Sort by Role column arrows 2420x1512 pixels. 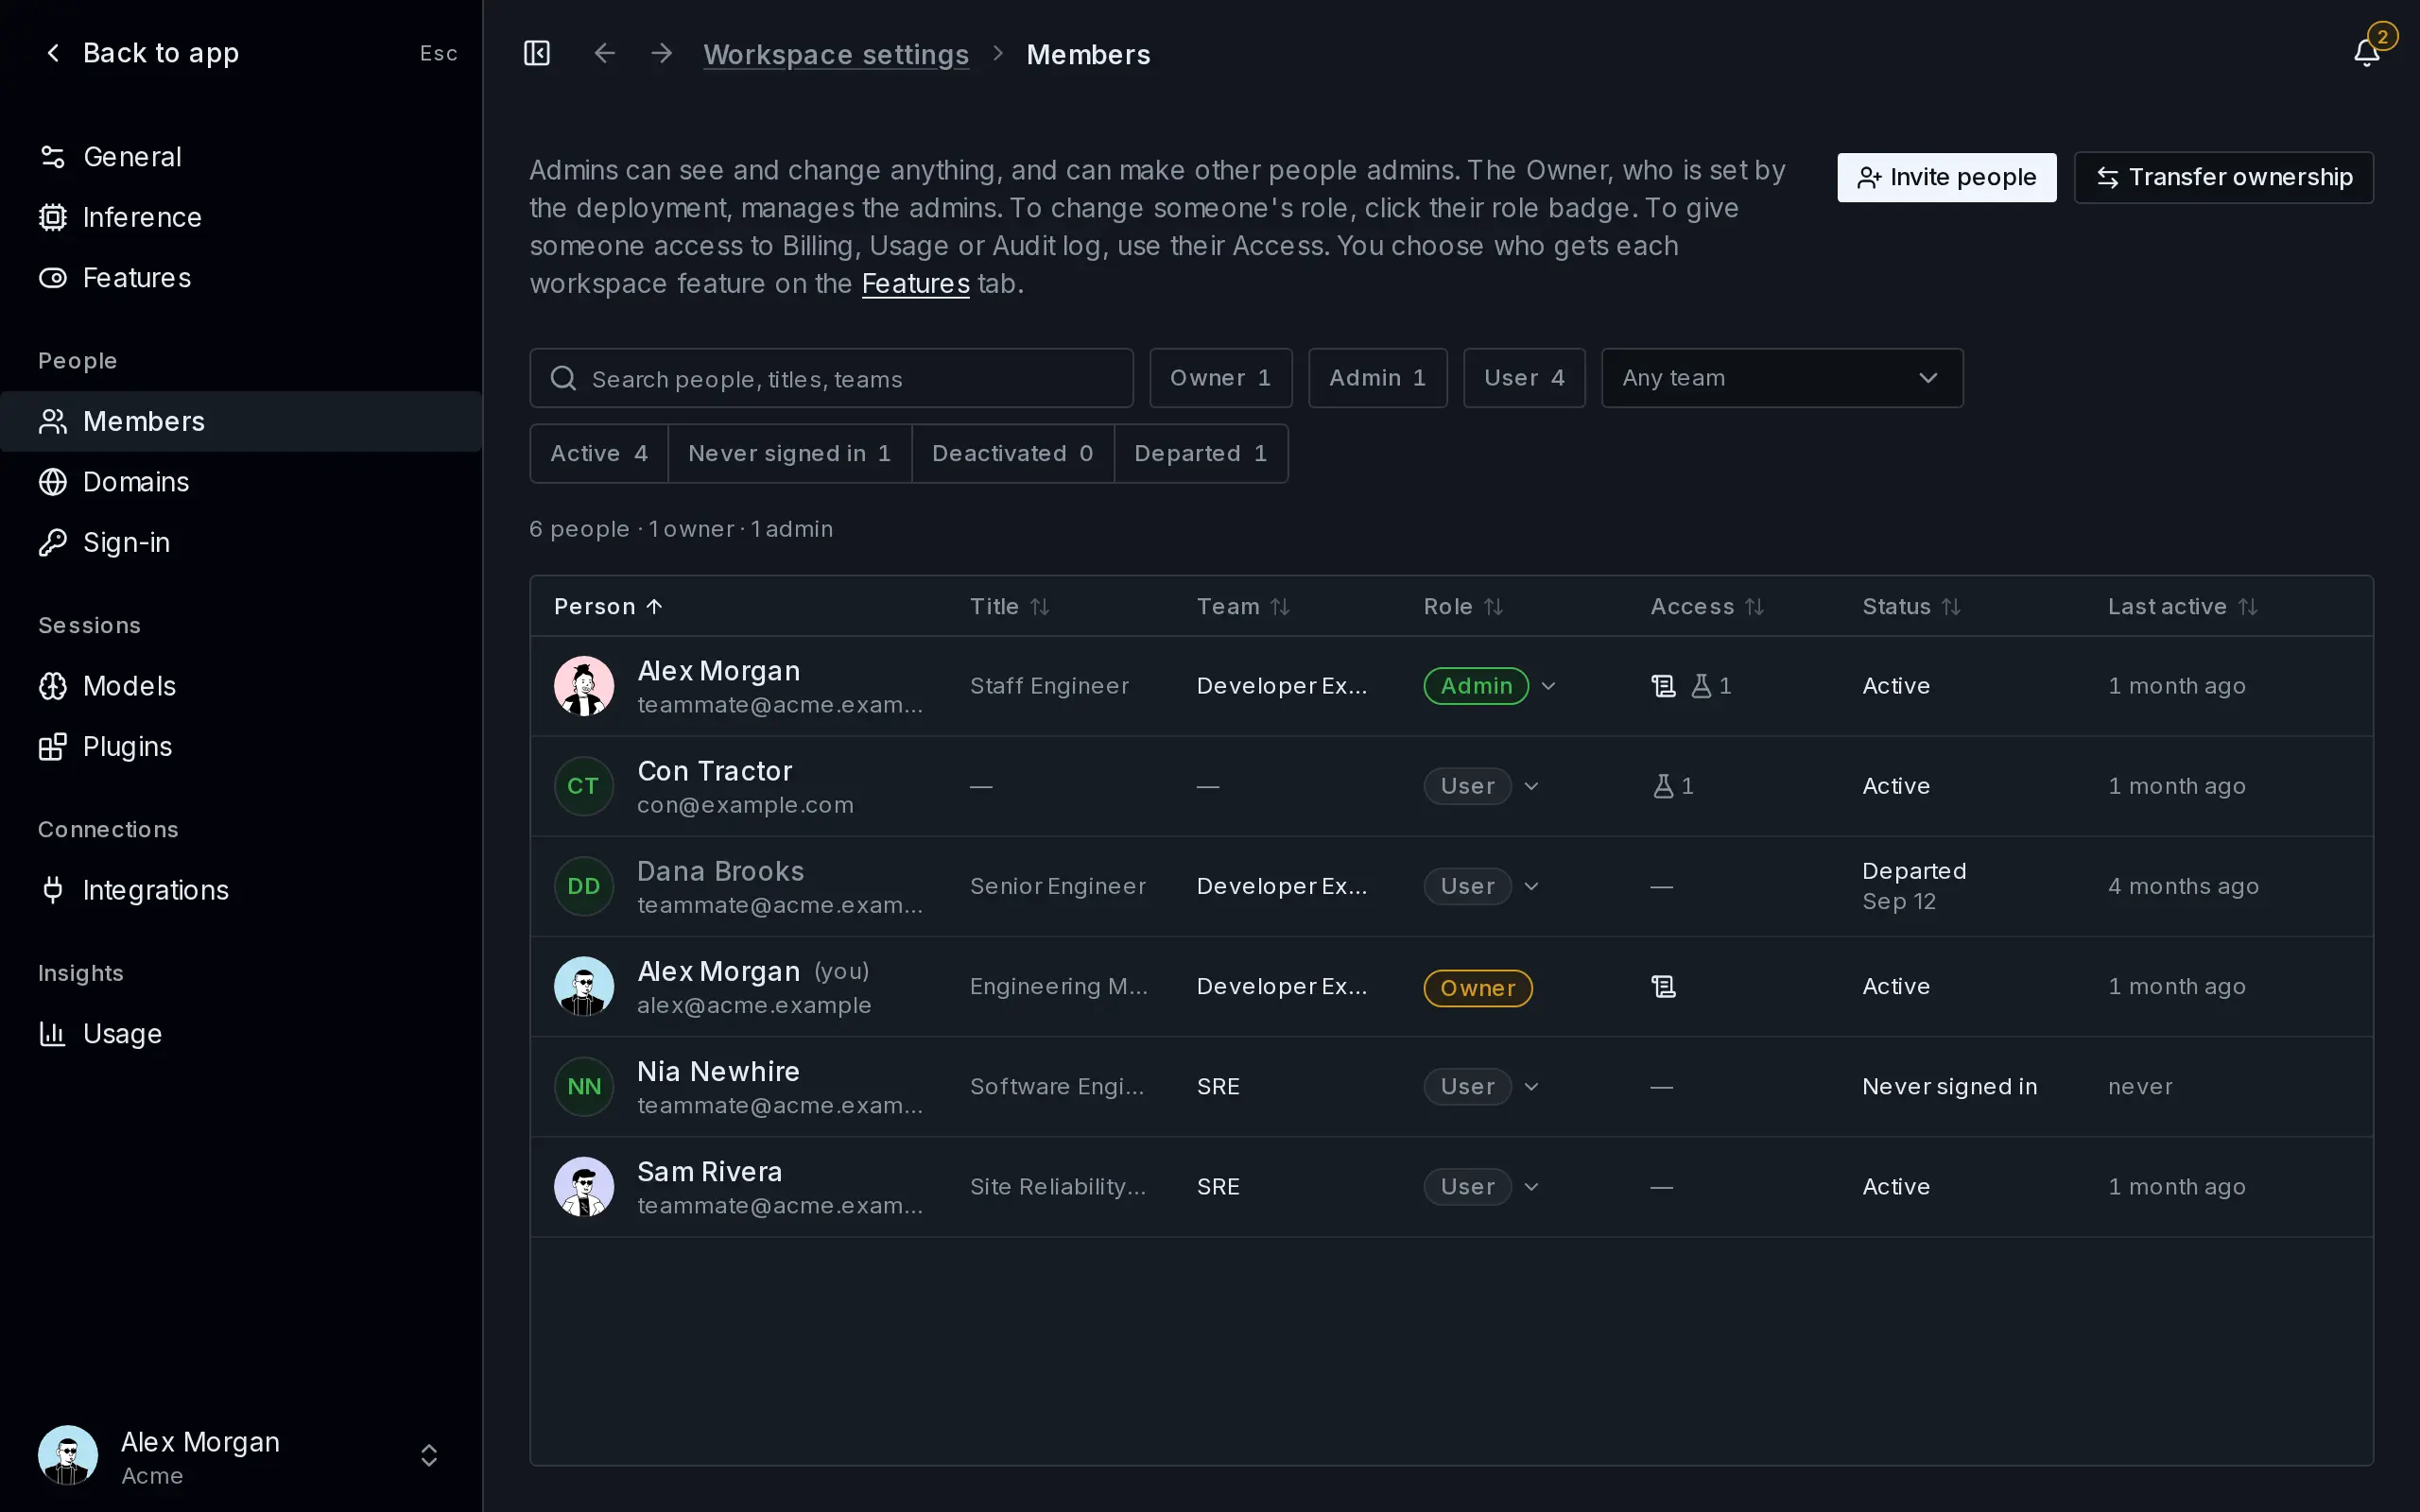pyautogui.click(x=1493, y=607)
